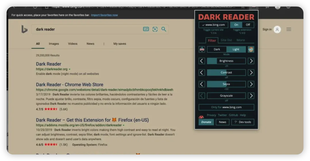Open the Twitter link

[x=222, y=115]
